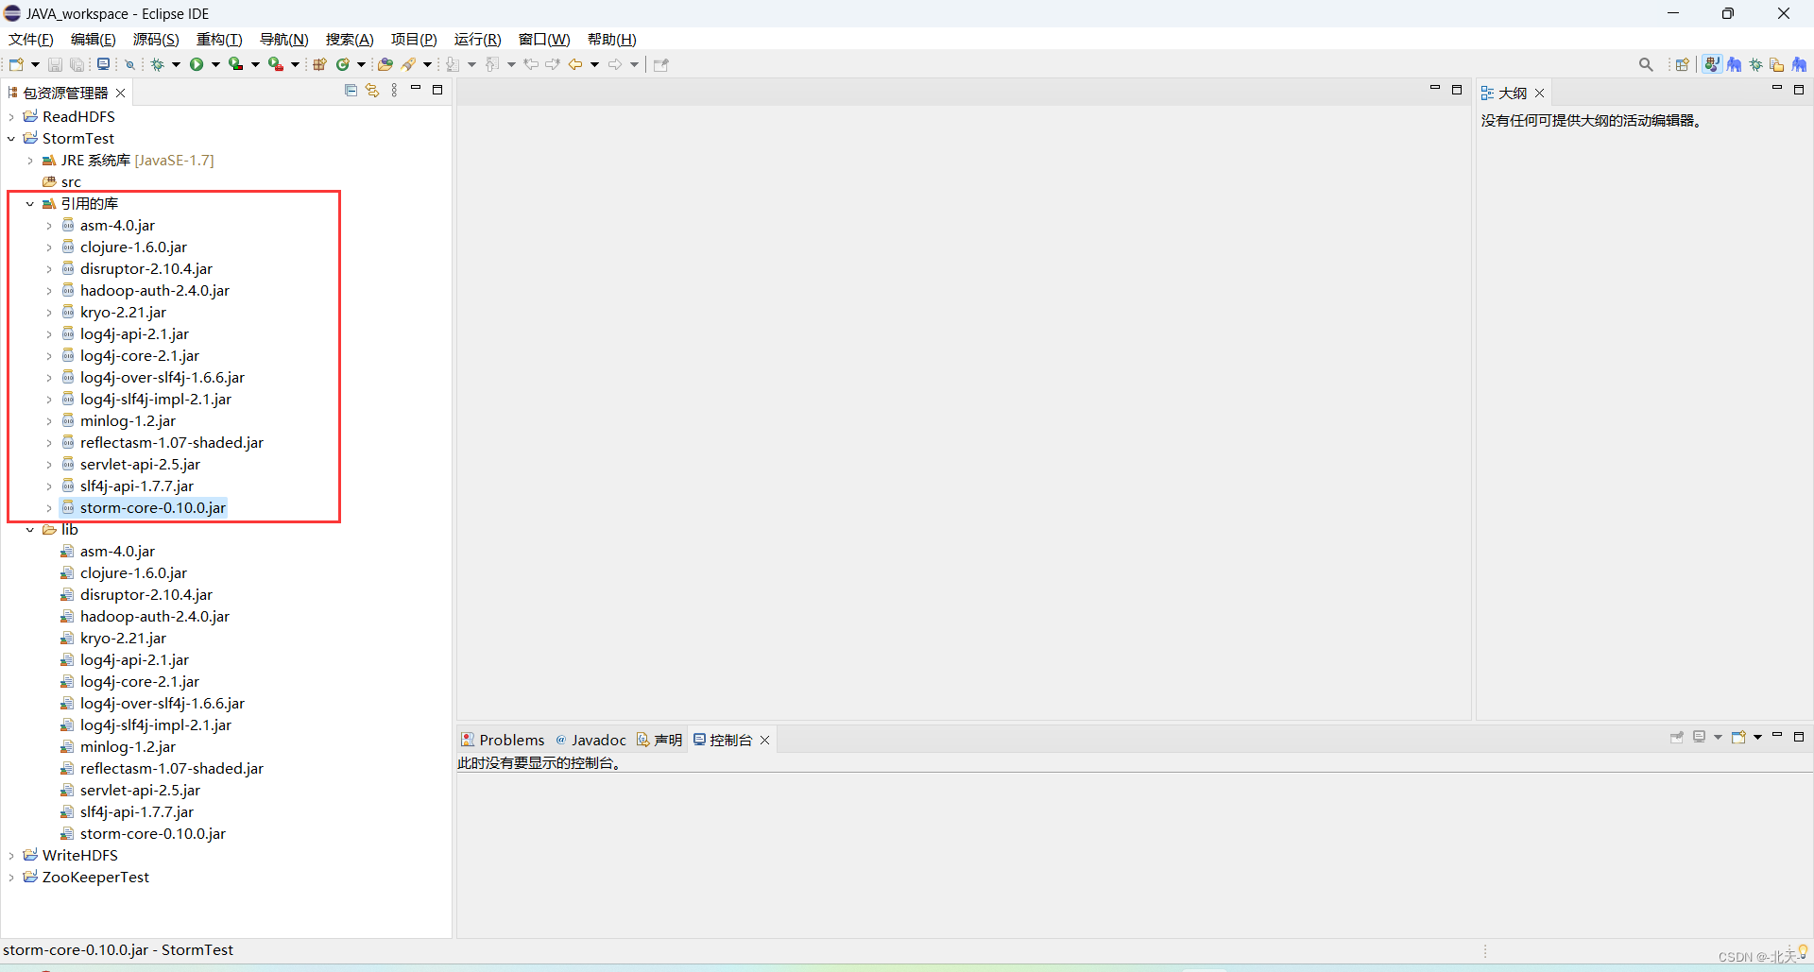Click the New file wizard icon
The height and width of the screenshot is (972, 1814).
point(16,64)
